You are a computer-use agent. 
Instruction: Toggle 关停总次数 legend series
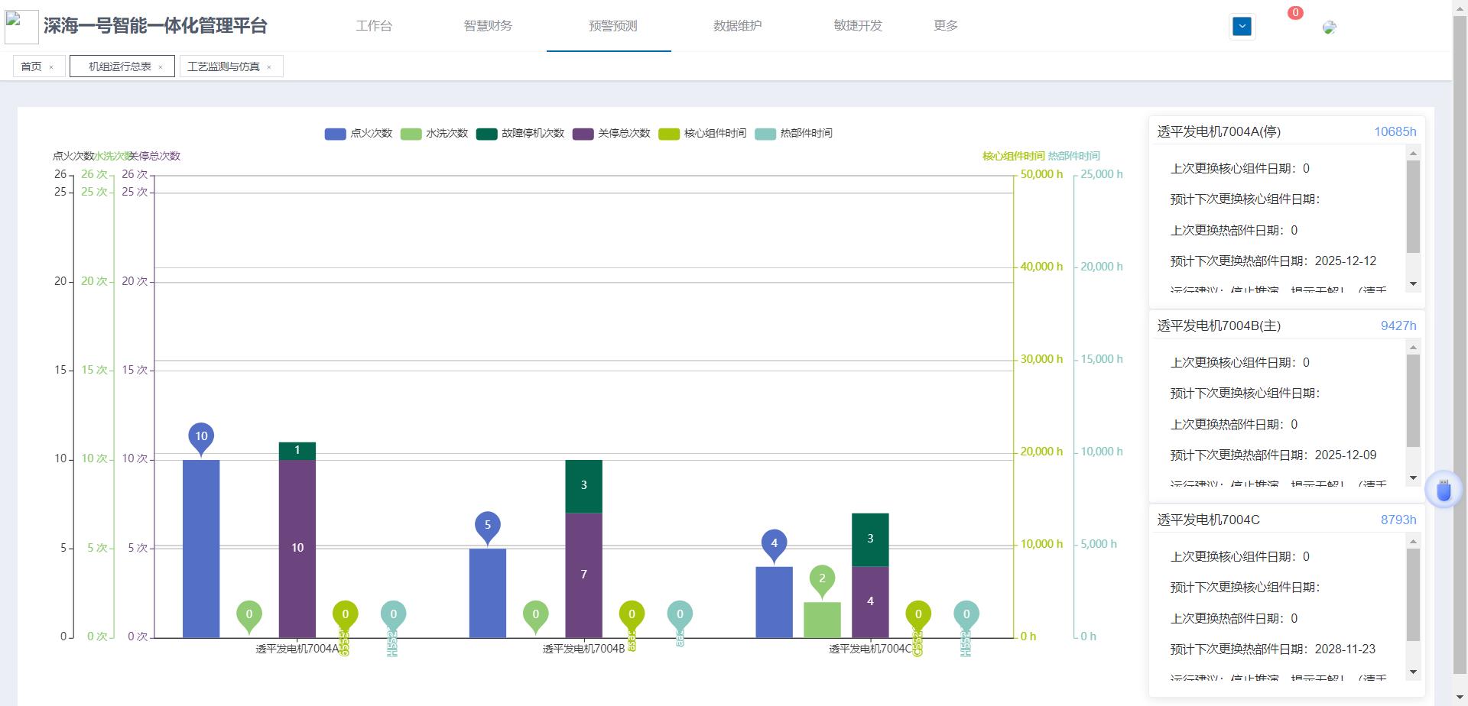(611, 134)
